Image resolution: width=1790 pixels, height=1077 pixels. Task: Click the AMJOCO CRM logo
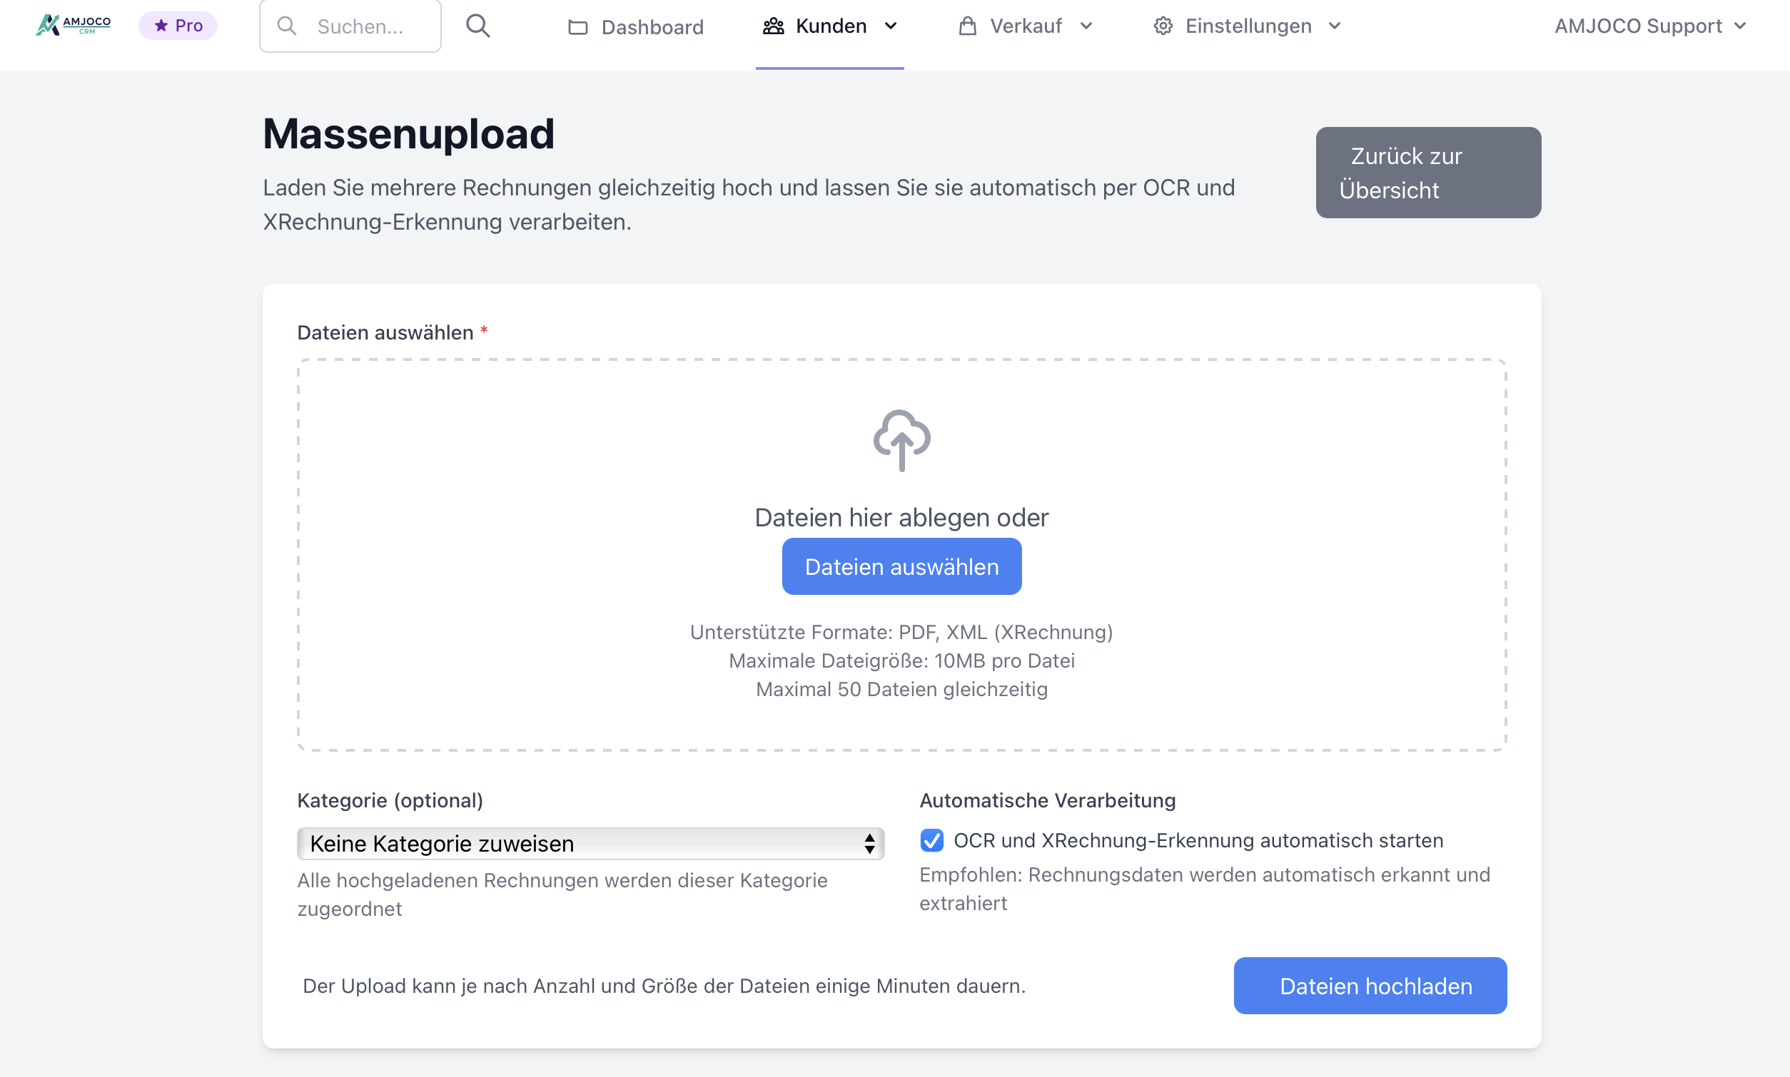pos(73,26)
